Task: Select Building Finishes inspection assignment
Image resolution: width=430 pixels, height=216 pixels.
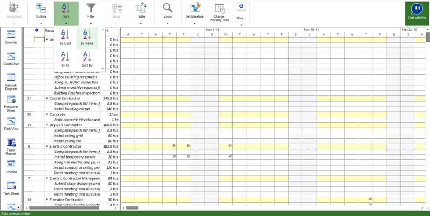Action: 76,93
